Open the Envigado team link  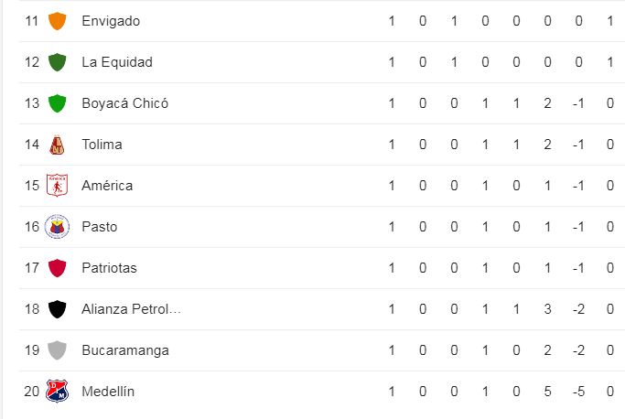[x=111, y=21]
